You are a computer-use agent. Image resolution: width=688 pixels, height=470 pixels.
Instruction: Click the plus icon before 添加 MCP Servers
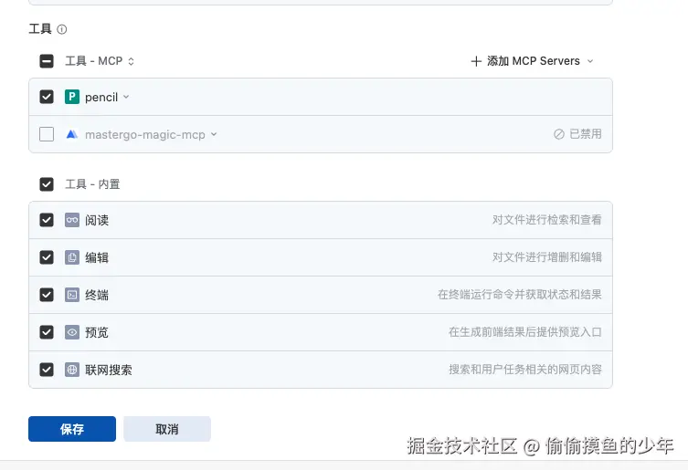[x=476, y=61]
